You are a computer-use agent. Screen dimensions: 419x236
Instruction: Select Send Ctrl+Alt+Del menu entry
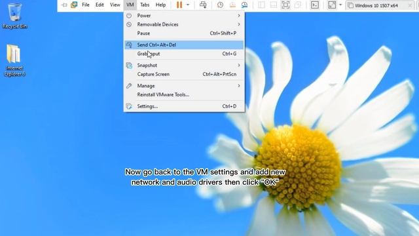click(184, 45)
